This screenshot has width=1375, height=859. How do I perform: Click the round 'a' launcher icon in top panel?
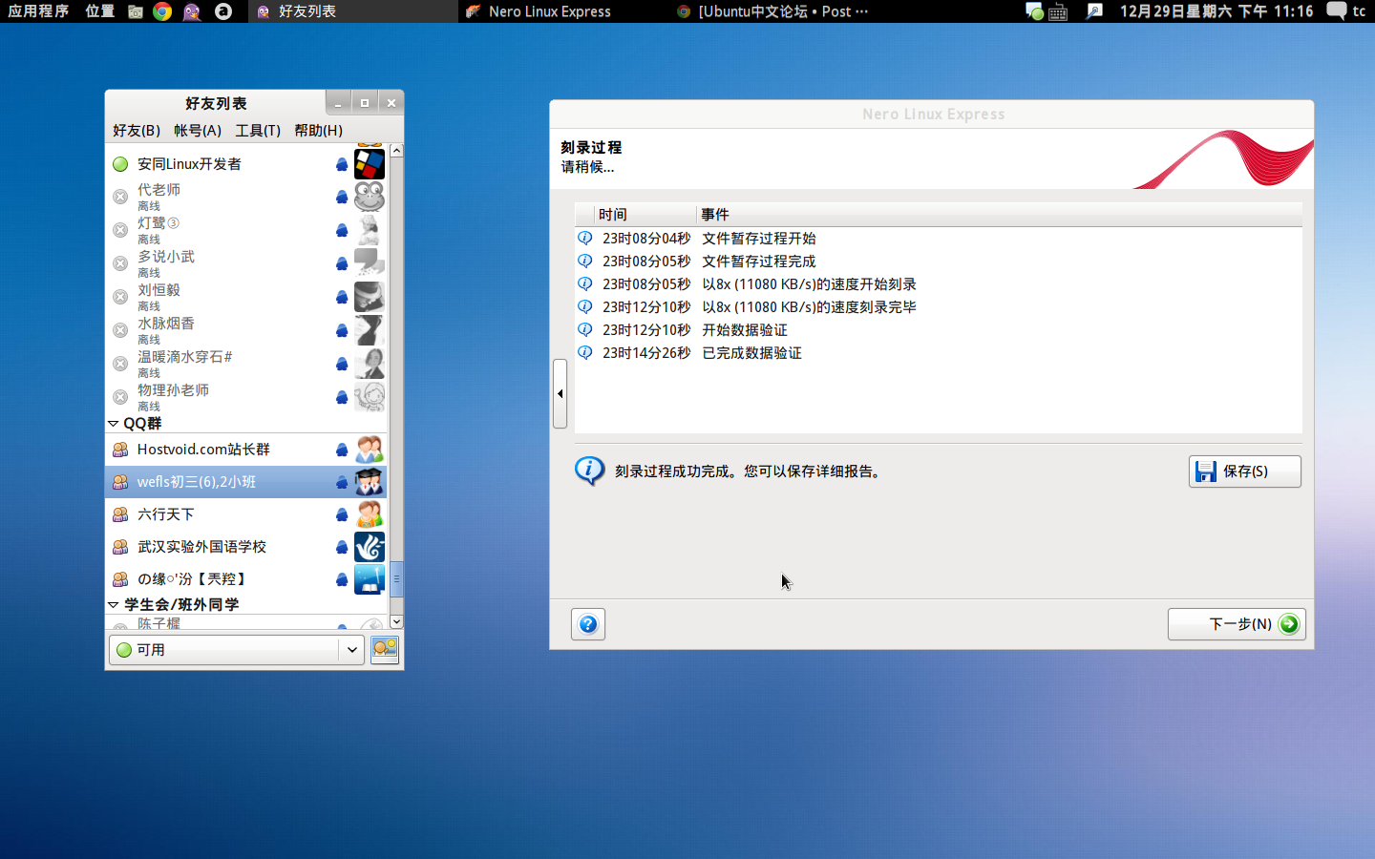(x=223, y=11)
